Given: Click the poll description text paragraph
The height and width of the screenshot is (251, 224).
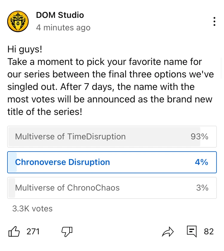Looking at the screenshot, I should (111, 80).
